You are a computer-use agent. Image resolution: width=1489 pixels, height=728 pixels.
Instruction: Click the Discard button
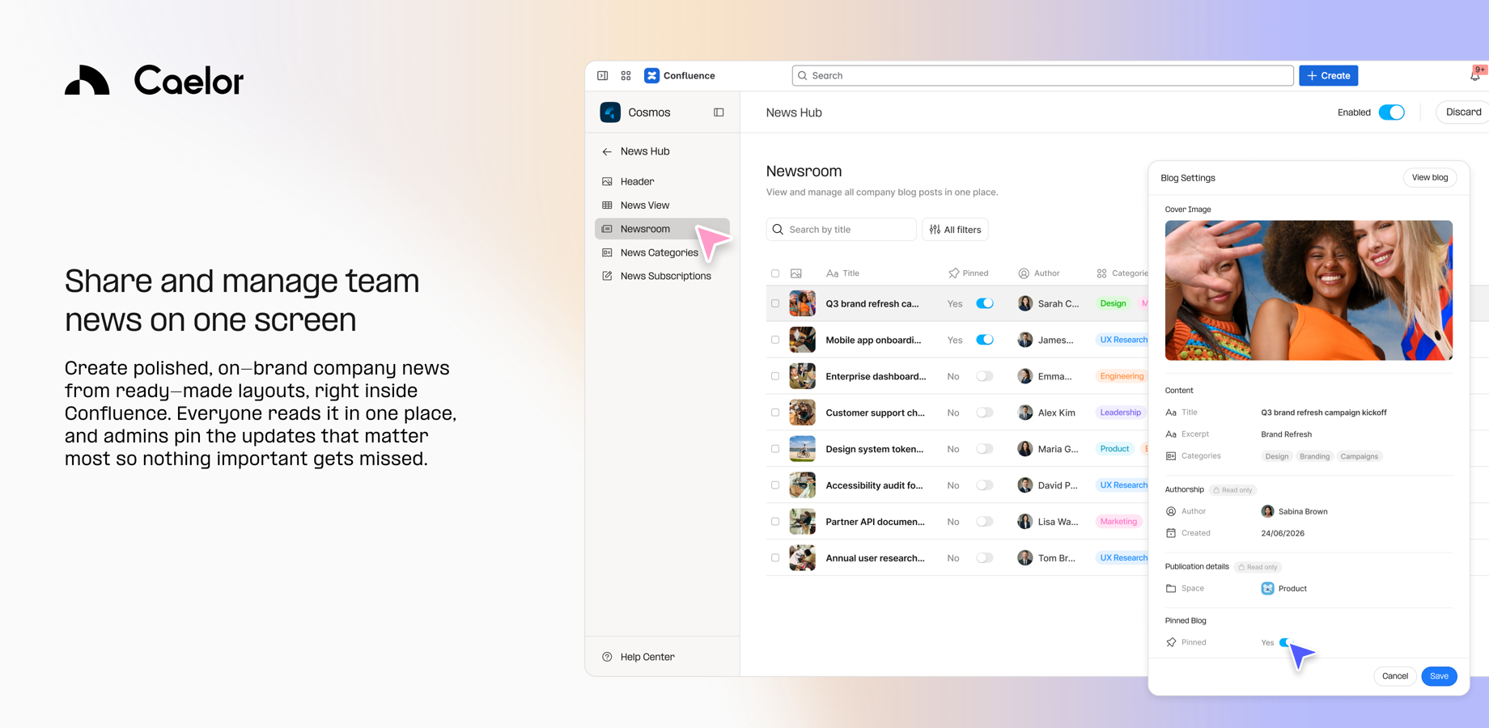(x=1463, y=112)
